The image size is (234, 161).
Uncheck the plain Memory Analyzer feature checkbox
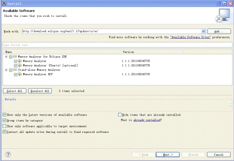pyautogui.click(x=16, y=61)
